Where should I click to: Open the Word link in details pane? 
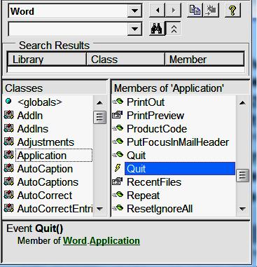pos(75,240)
